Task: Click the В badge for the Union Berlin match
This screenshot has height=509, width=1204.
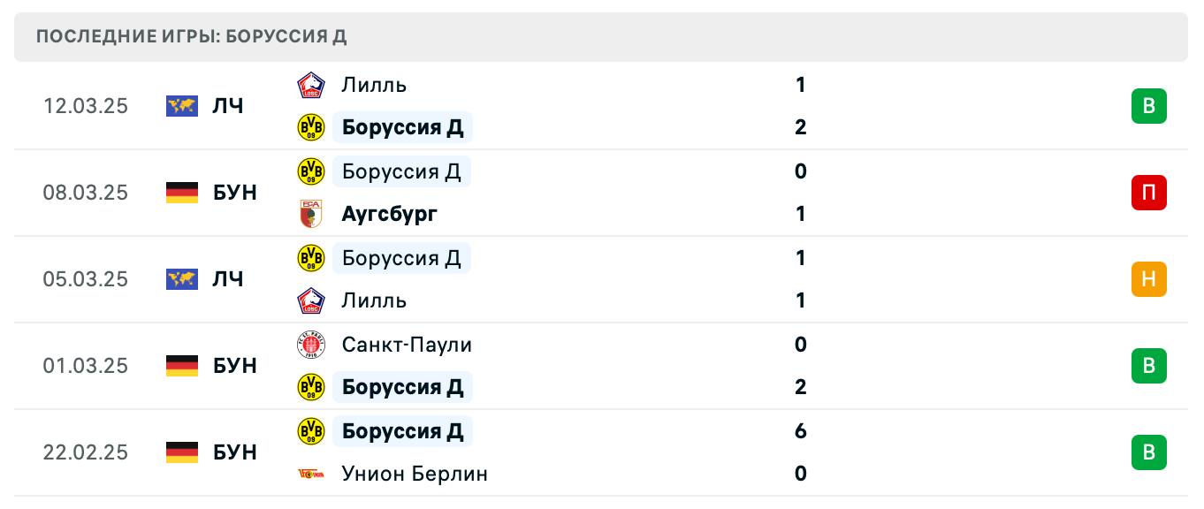Action: tap(1148, 452)
